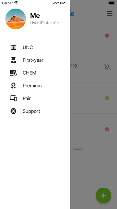Tap the green status dot
117x209 pixels.
[107, 98]
